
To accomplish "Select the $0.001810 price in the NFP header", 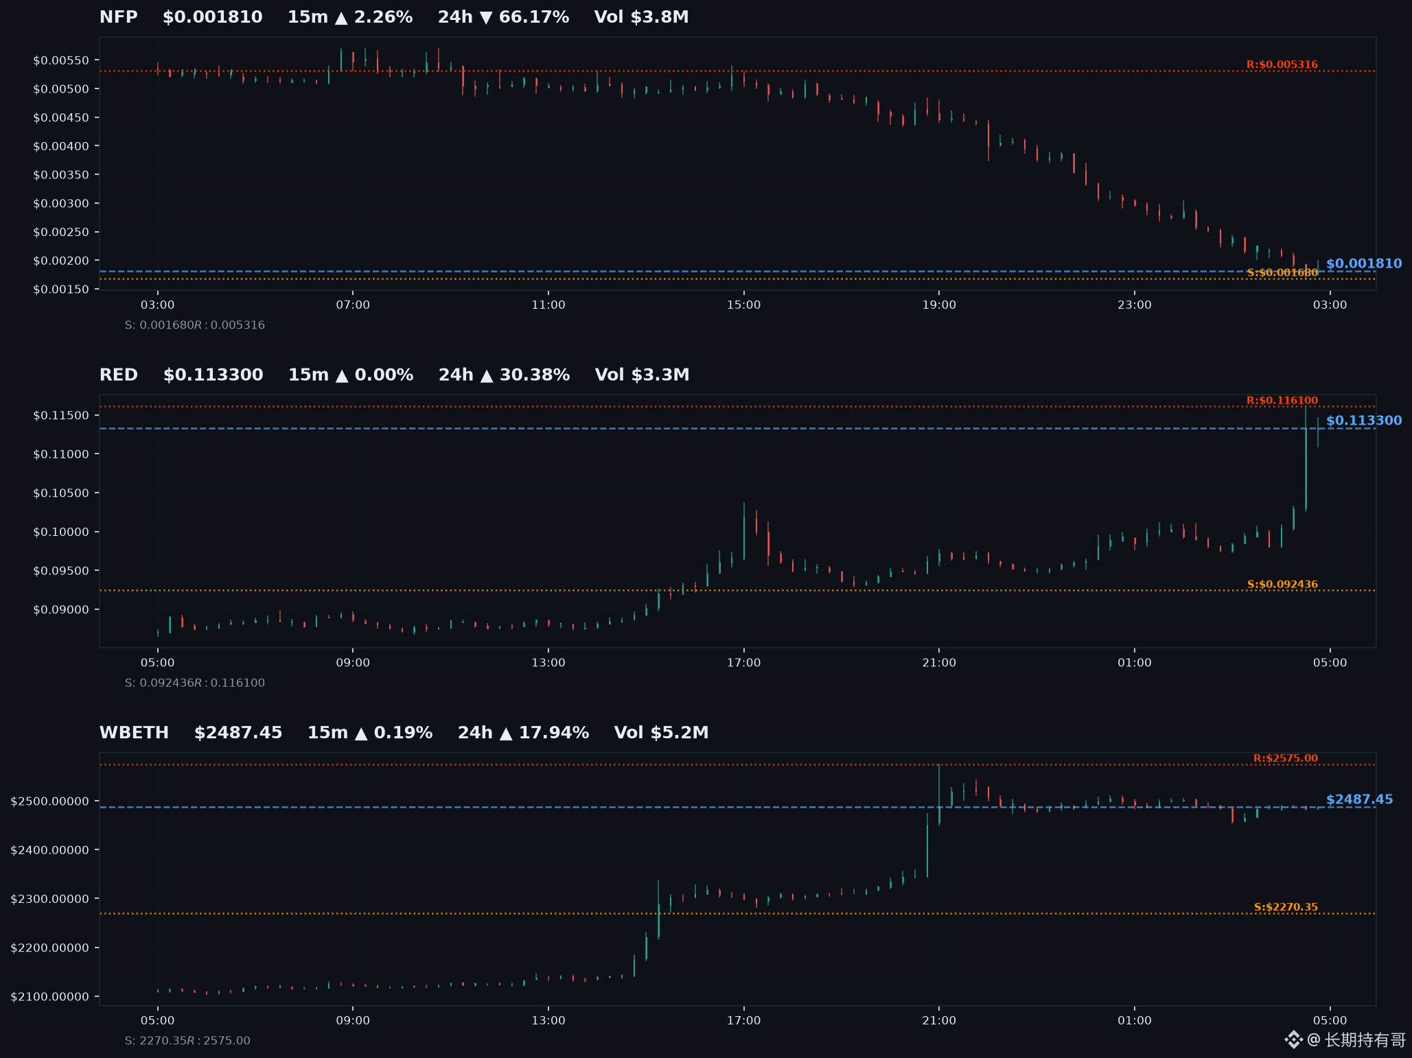I will coord(212,17).
